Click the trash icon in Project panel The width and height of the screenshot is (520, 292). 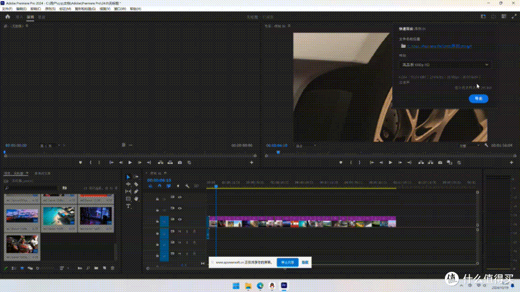pos(113,268)
